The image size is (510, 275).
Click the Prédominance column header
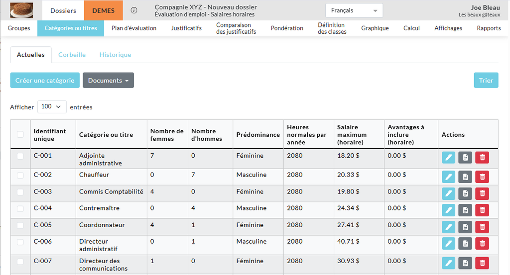[x=258, y=134]
